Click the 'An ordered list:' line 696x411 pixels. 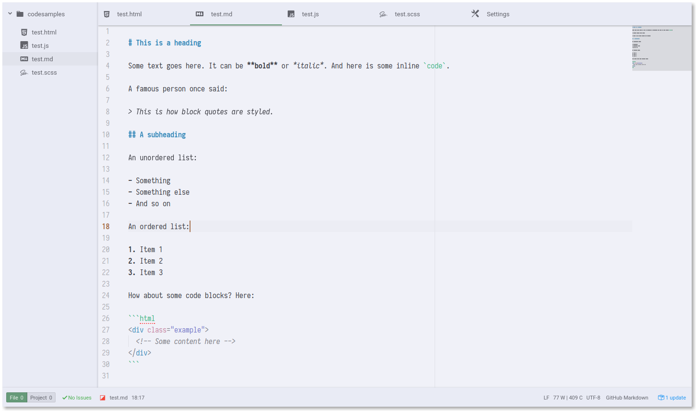click(159, 226)
